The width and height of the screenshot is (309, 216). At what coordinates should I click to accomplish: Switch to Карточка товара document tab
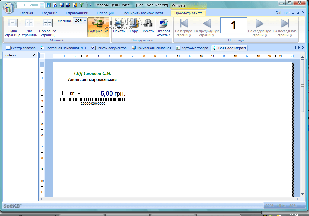pos(192,48)
